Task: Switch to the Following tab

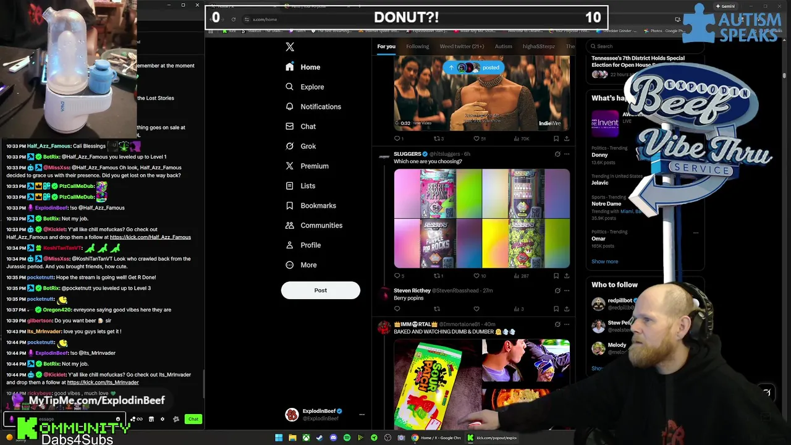Action: click(x=418, y=46)
